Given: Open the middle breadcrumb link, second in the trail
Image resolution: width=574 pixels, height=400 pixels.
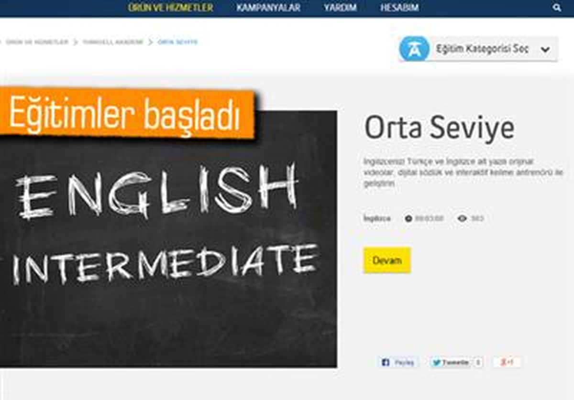Looking at the screenshot, I should click(112, 42).
